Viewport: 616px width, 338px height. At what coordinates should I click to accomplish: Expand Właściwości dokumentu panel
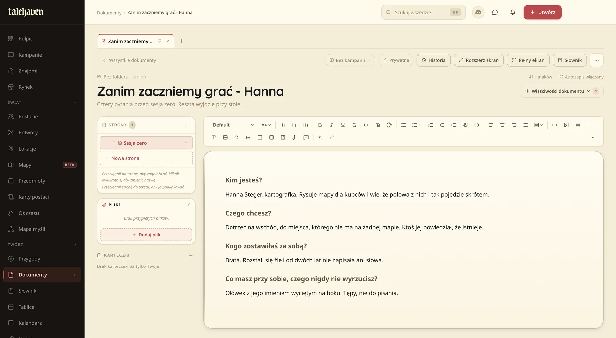point(562,91)
